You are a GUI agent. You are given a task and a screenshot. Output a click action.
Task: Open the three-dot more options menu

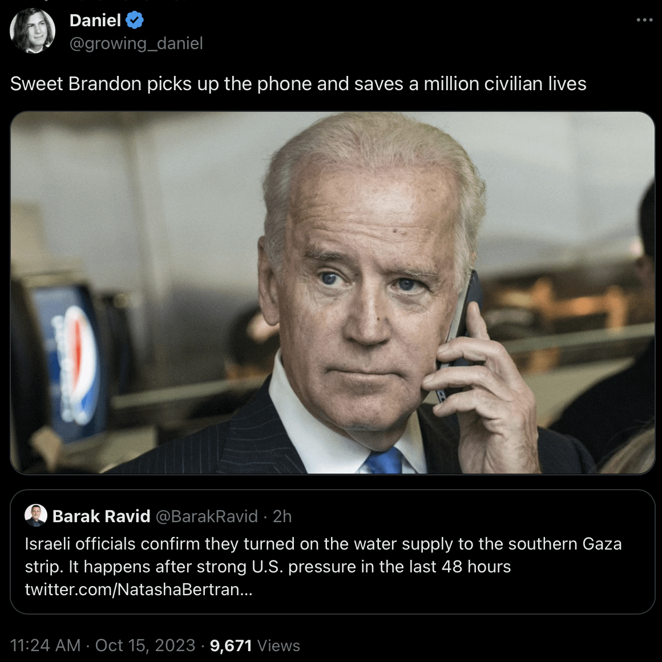point(644,20)
